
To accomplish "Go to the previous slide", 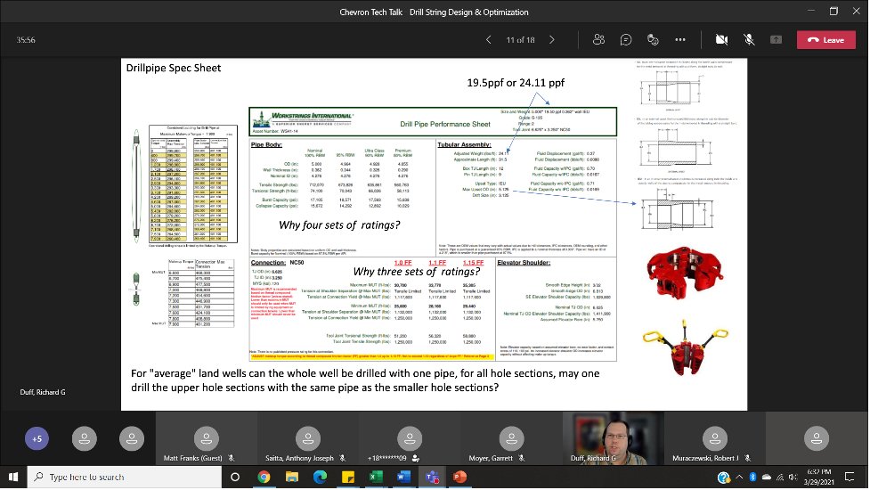I will 488,40.
